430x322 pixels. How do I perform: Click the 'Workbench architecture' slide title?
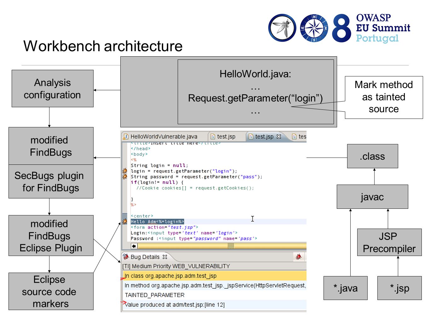tap(103, 46)
